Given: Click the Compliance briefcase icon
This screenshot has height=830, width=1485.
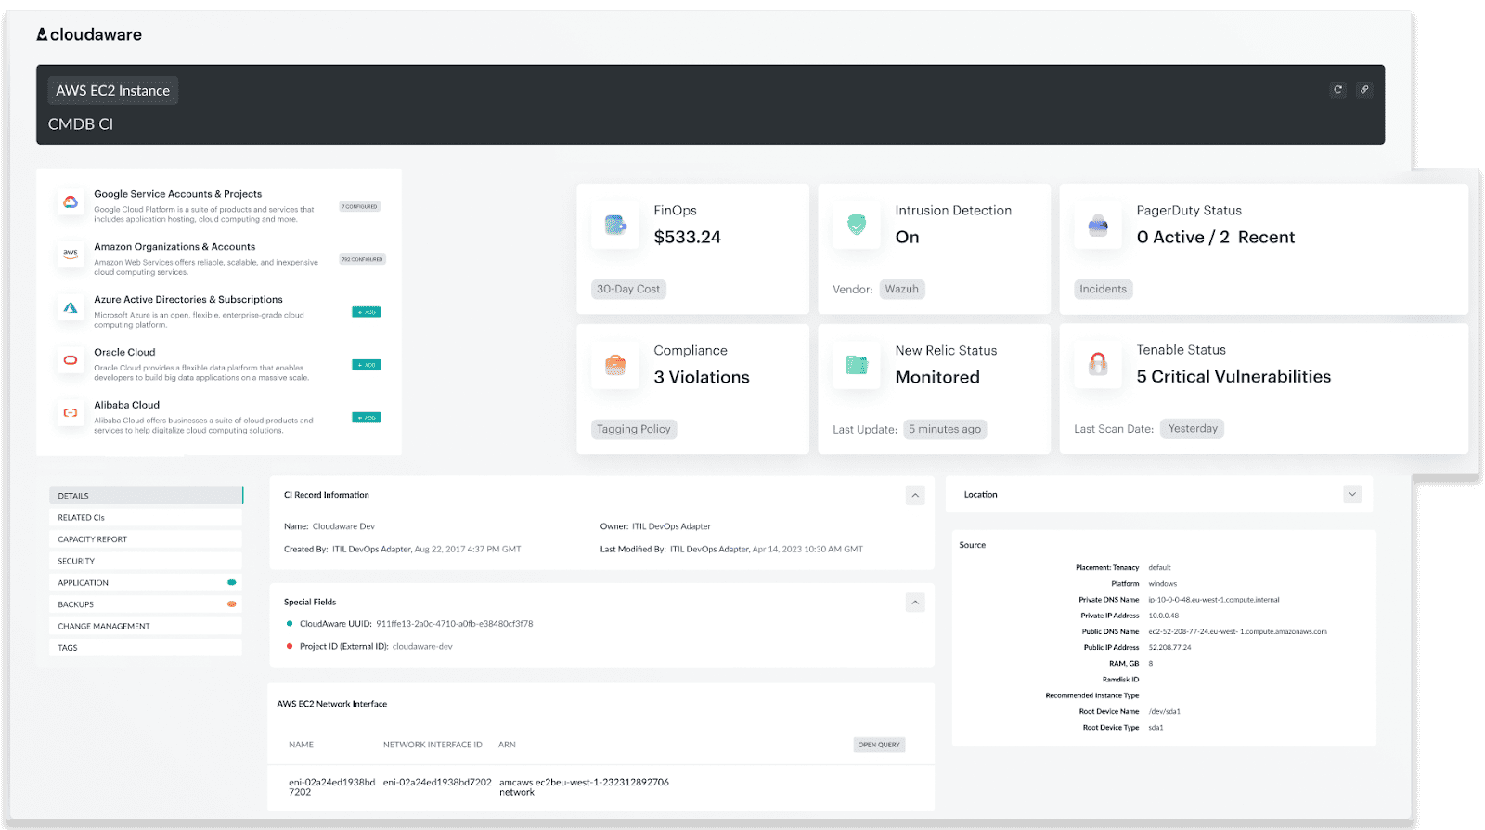Looking at the screenshot, I should [x=615, y=365].
